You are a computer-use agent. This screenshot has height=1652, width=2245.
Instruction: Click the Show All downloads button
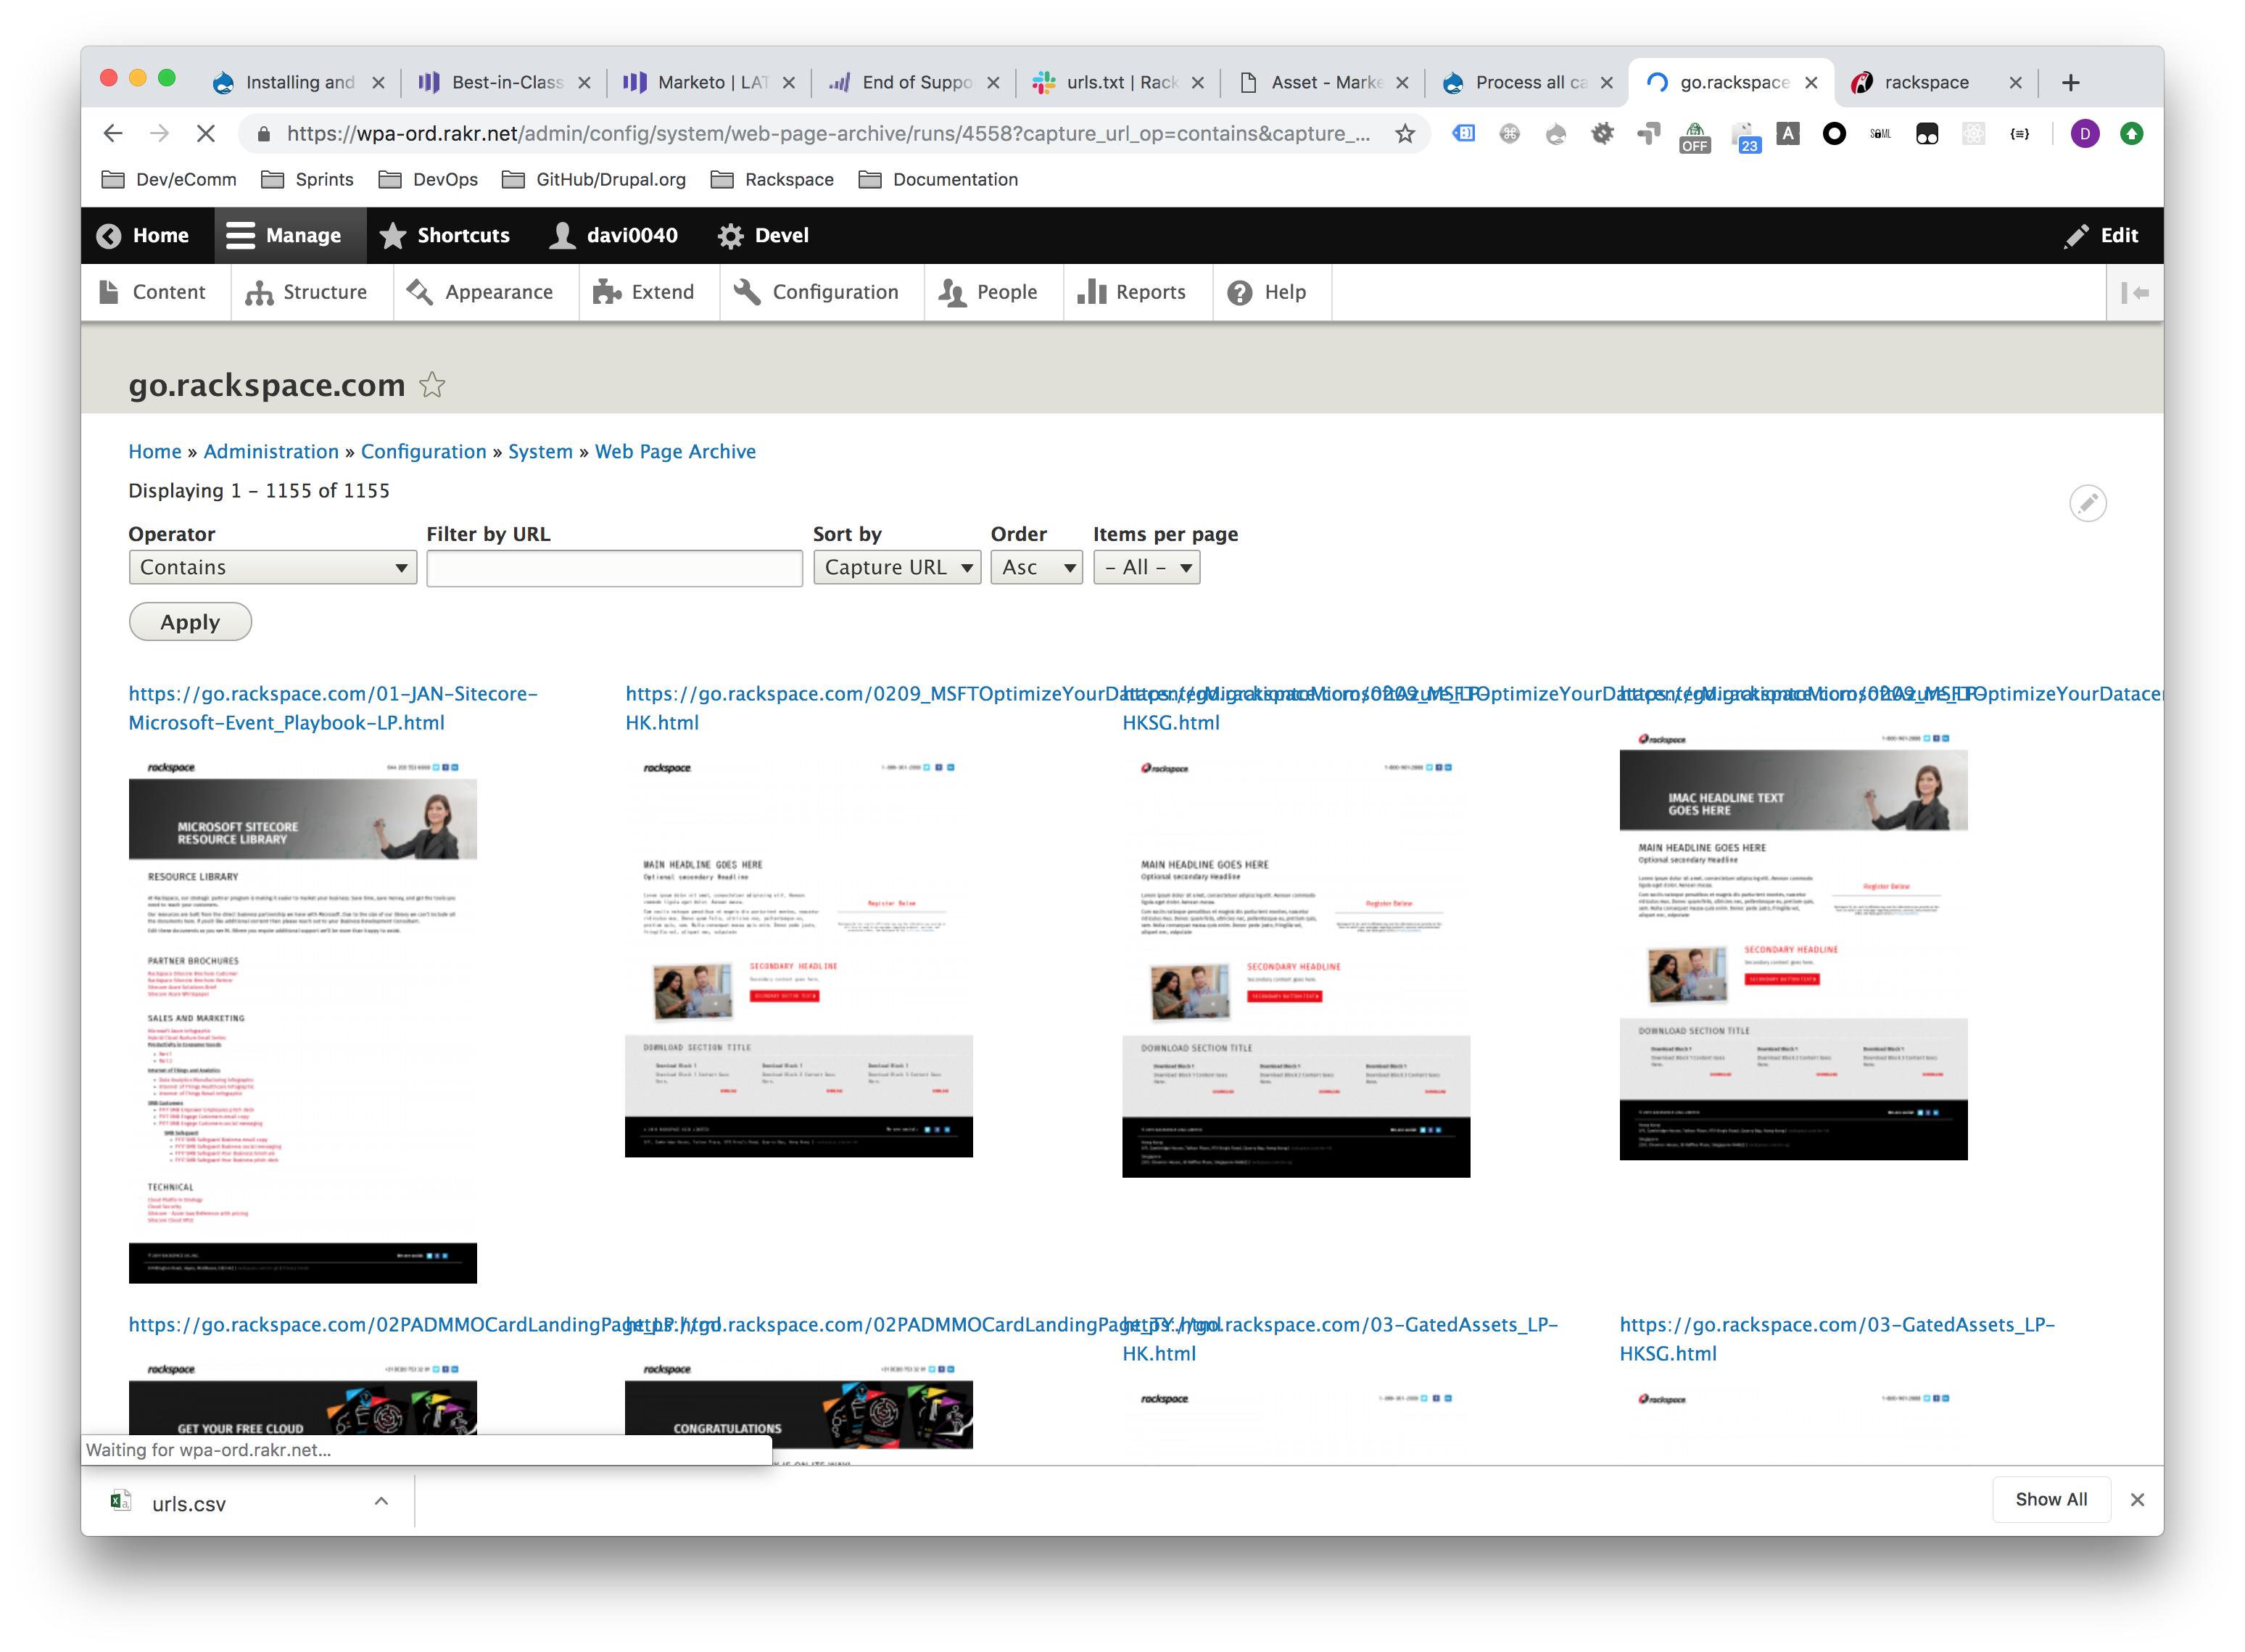[x=2050, y=1499]
